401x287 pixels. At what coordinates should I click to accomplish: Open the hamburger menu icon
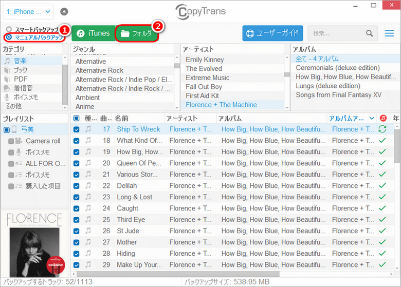389,33
